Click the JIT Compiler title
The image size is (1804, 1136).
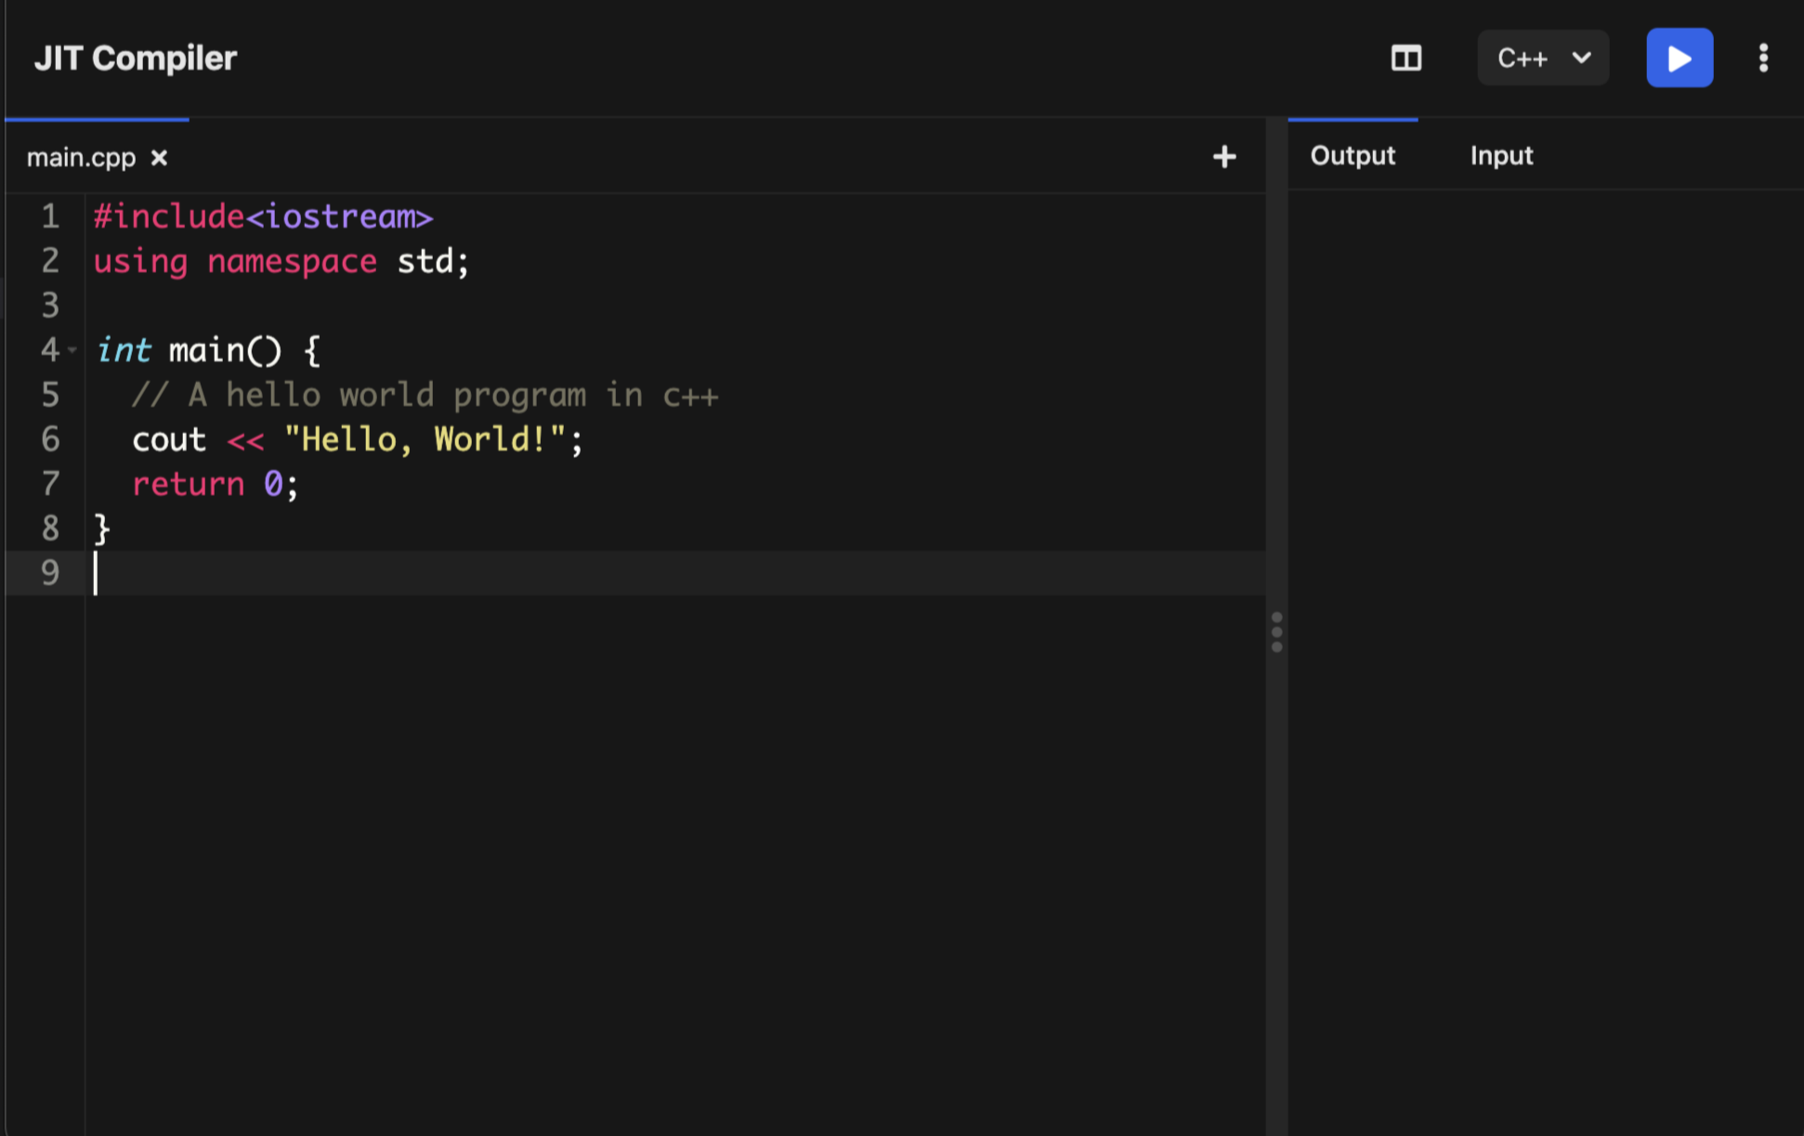click(x=136, y=59)
